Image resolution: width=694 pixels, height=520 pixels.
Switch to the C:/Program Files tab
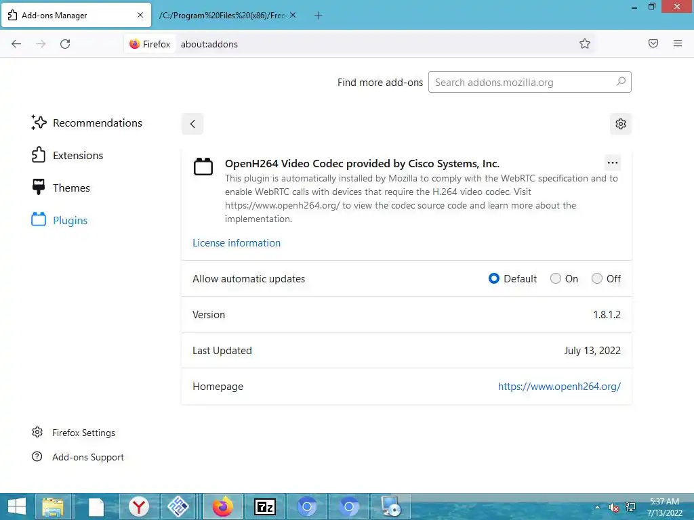222,15
